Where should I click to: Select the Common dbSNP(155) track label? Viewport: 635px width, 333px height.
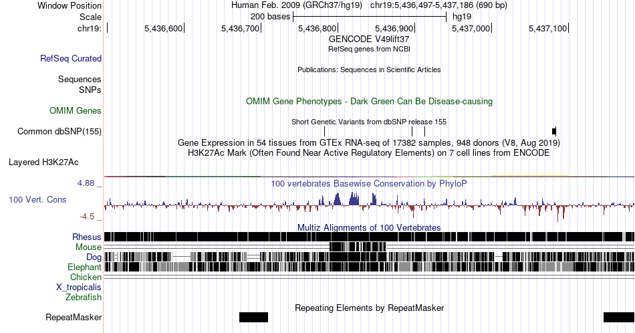(59, 131)
